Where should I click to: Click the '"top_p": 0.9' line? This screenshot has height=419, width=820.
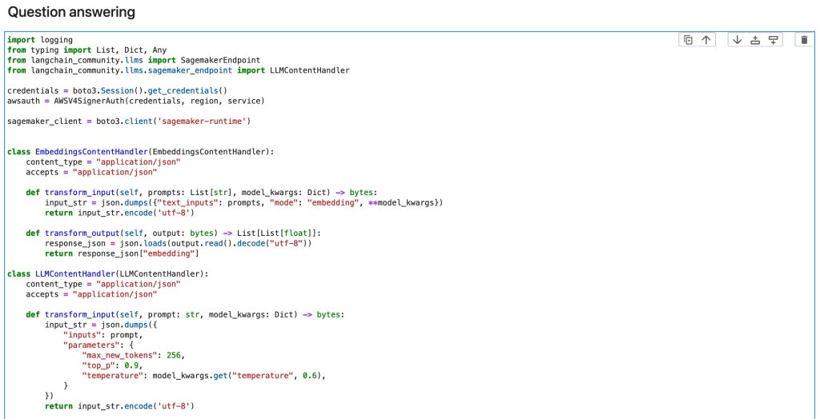click(112, 365)
